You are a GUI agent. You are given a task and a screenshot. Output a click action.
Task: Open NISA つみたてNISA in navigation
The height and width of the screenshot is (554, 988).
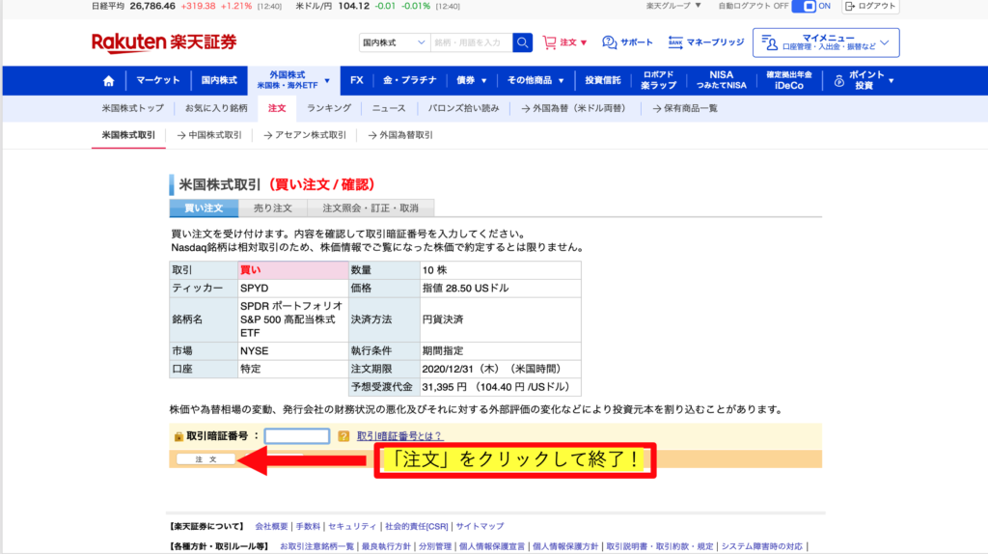tap(721, 80)
